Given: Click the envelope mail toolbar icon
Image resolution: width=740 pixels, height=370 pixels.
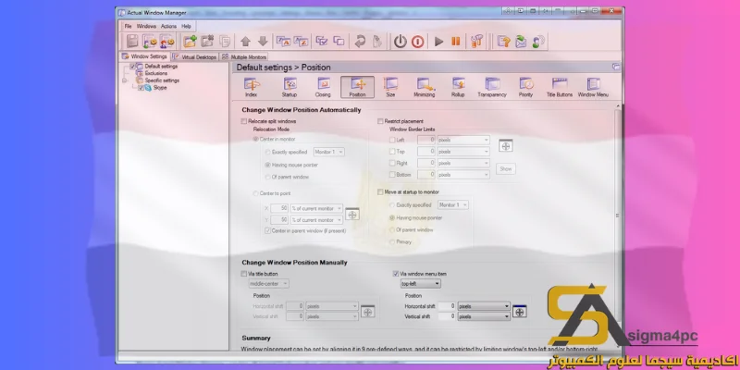Looking at the screenshot, I should (x=521, y=42).
